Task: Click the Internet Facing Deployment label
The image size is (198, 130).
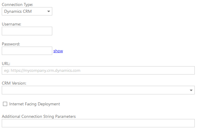Action: (x=35, y=104)
